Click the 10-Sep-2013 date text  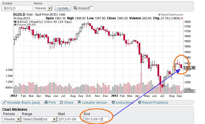pyautogui.click(x=22, y=18)
